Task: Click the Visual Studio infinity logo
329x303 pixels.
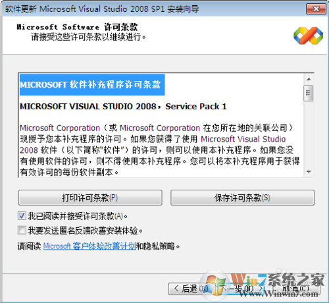Action: click(x=309, y=36)
